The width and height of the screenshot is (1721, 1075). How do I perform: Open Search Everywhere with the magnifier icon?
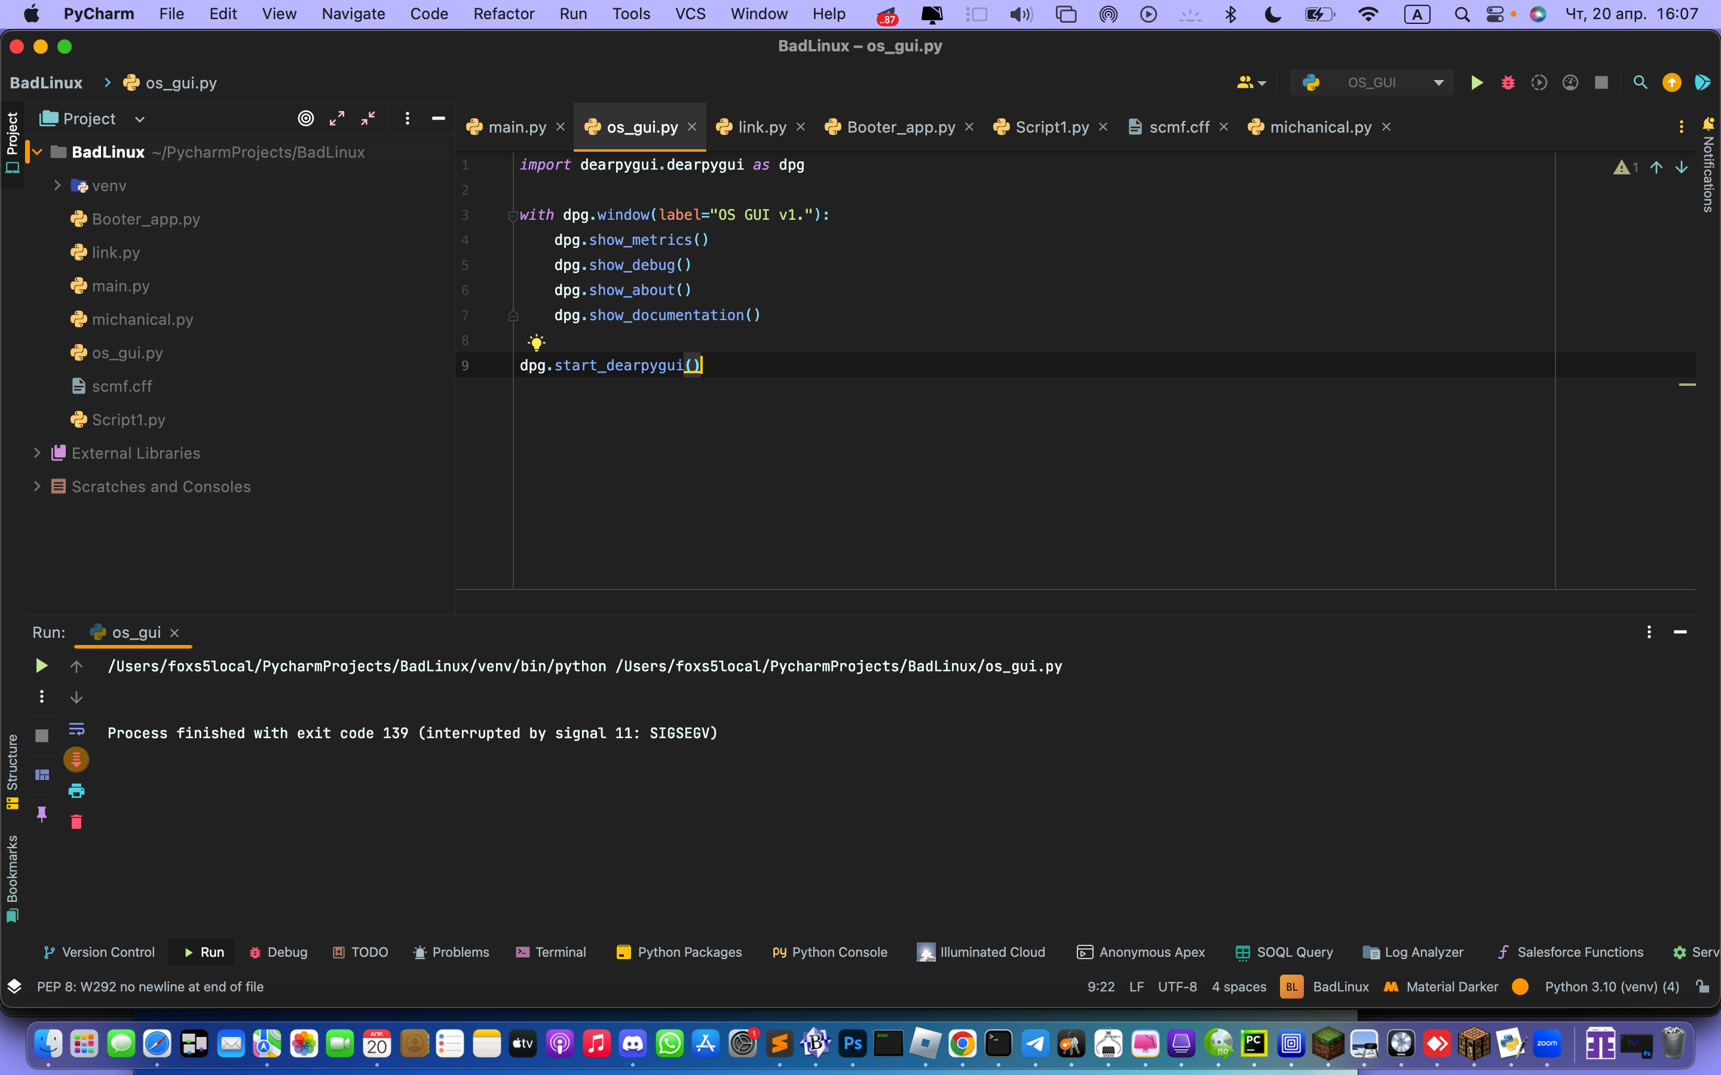point(1640,82)
